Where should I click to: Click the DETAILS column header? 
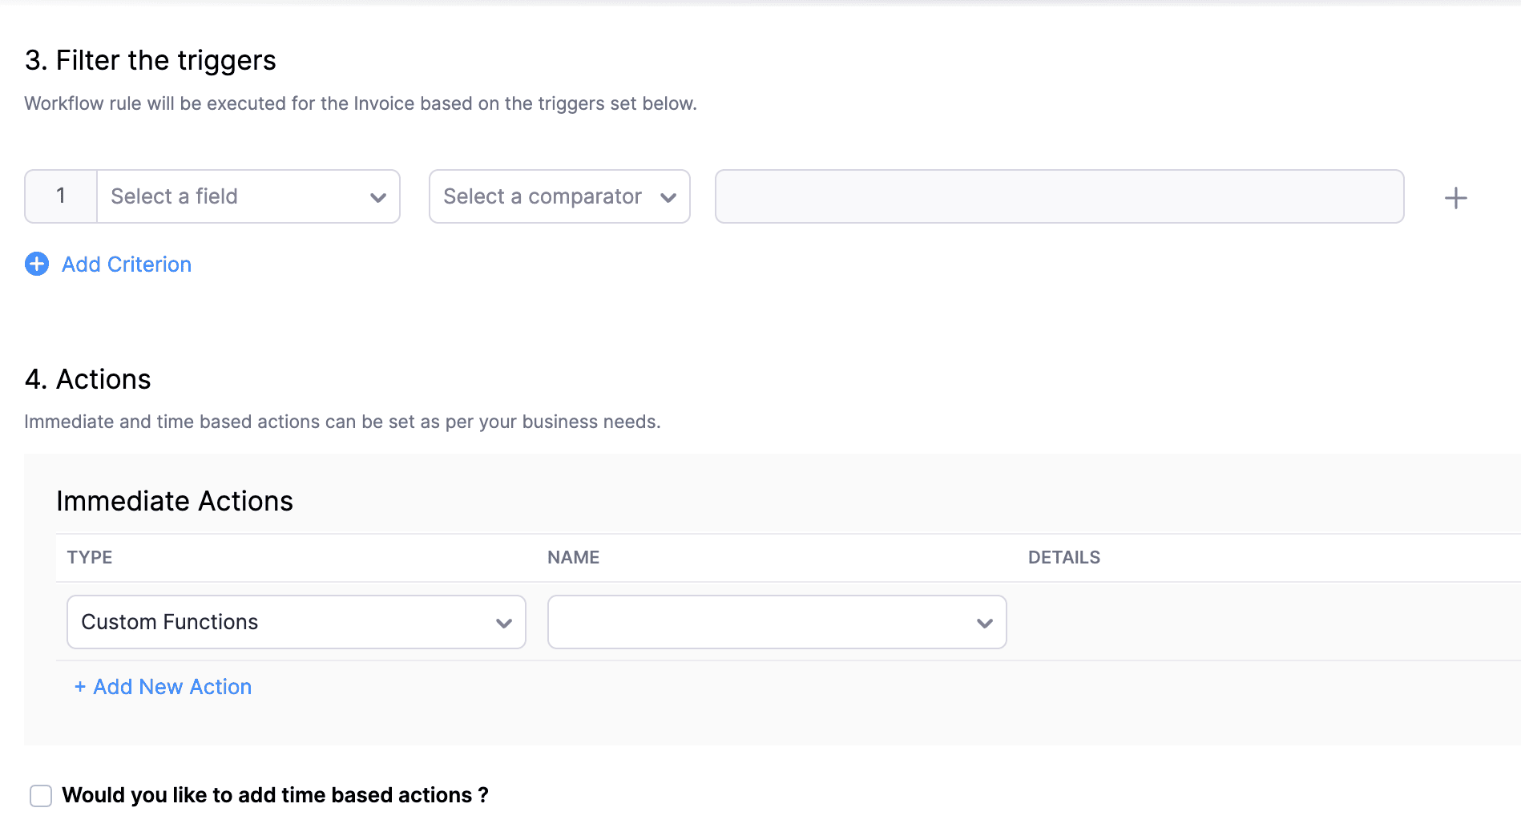click(1063, 558)
